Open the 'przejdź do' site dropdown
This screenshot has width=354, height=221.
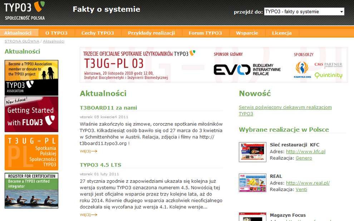pos(304,11)
